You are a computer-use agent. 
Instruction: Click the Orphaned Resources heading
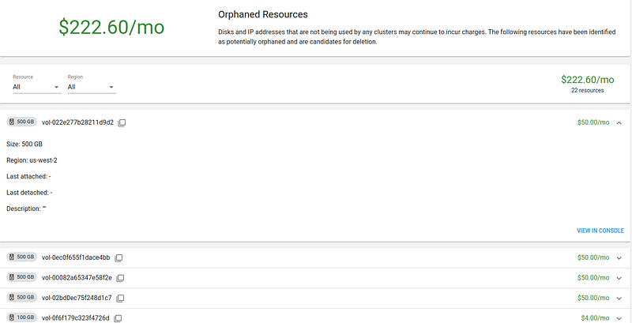pos(263,14)
